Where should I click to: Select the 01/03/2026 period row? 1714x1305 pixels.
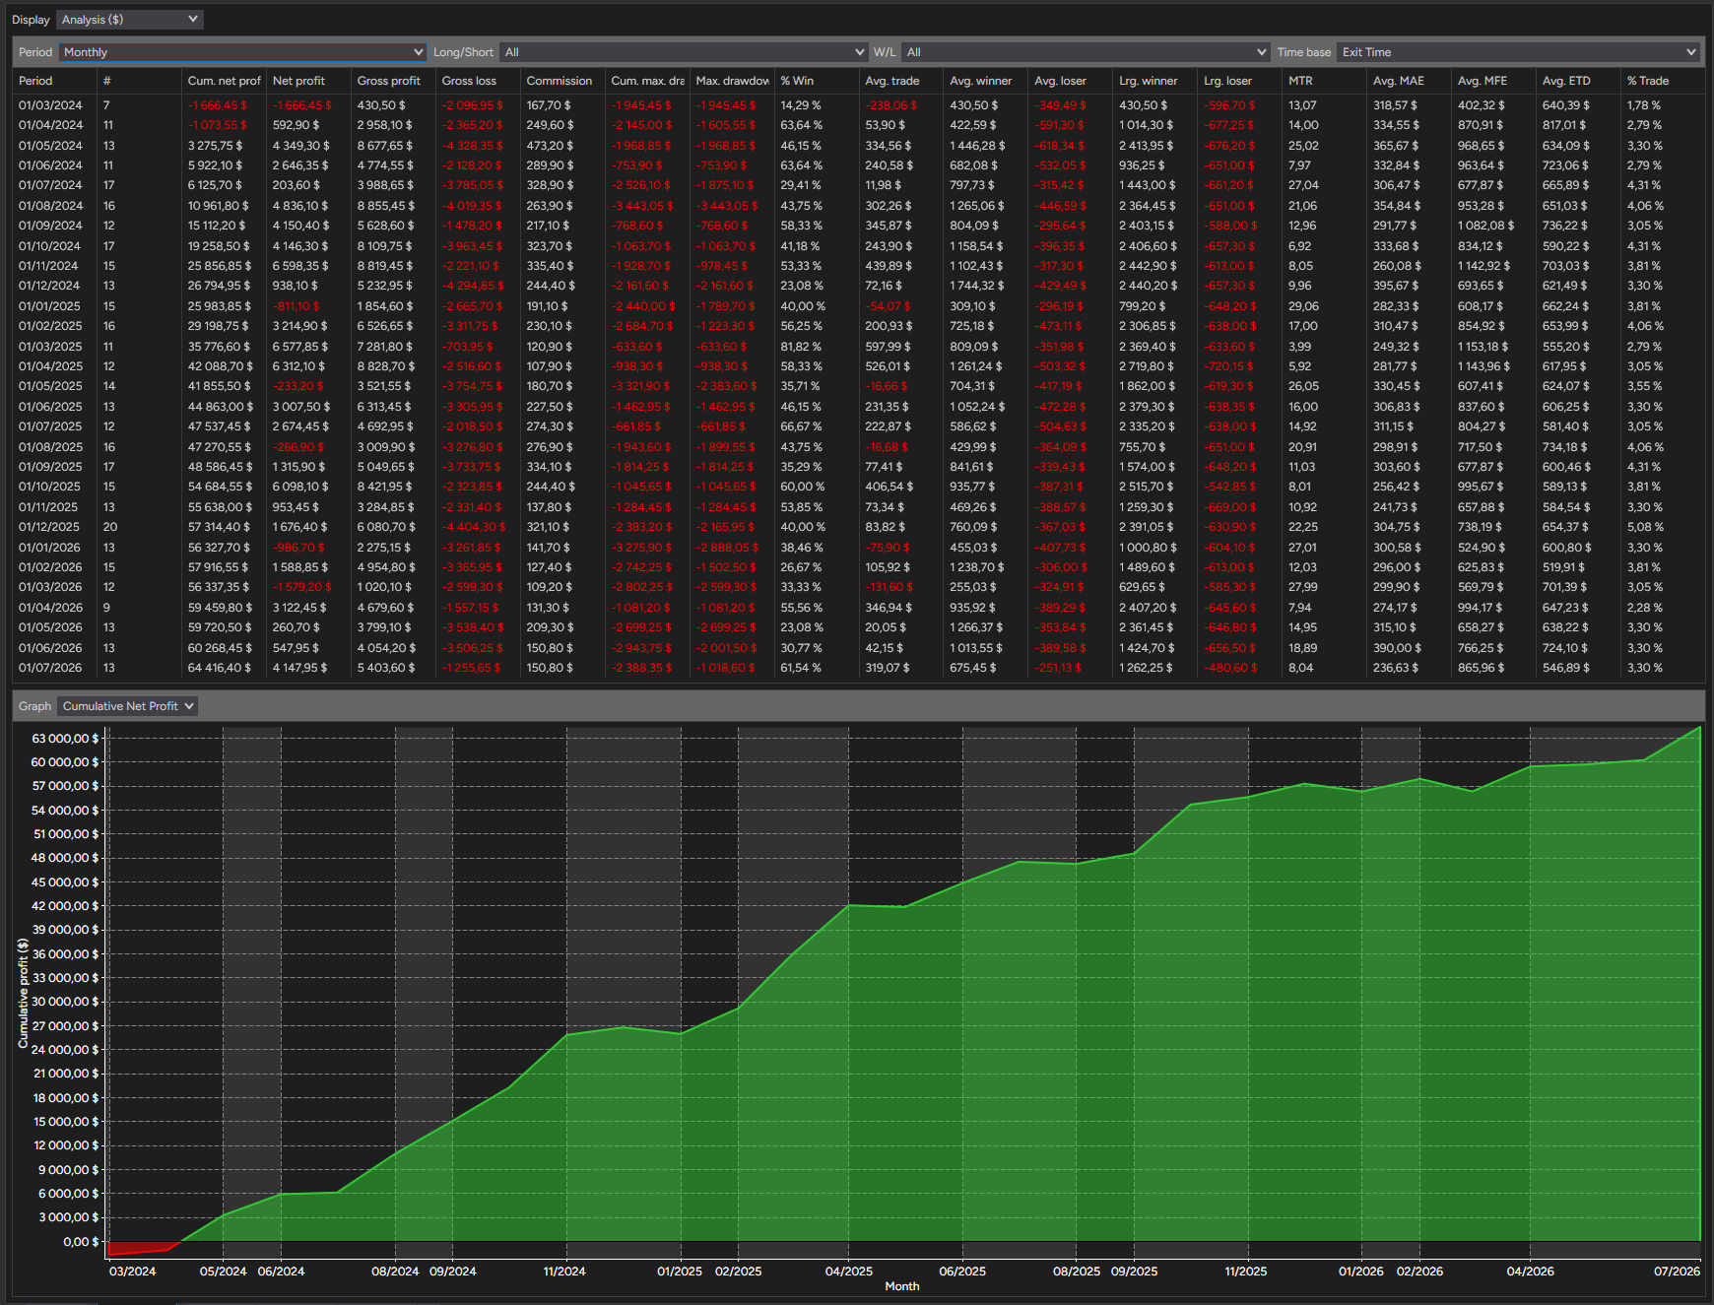[859, 587]
